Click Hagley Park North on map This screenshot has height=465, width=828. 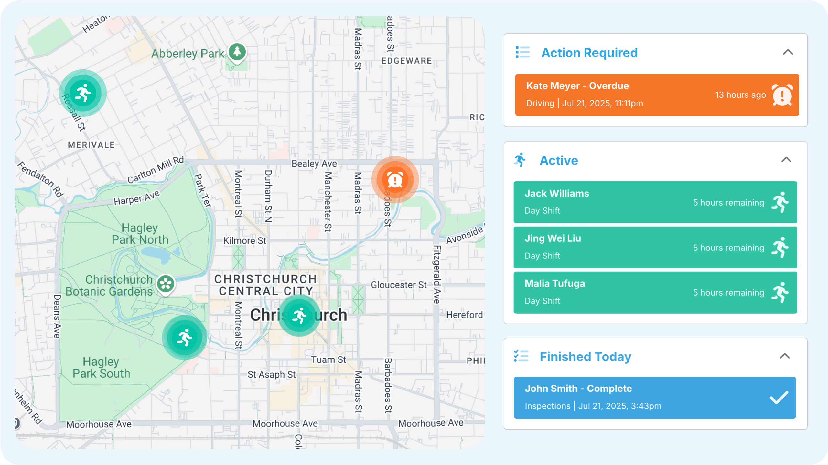[140, 234]
